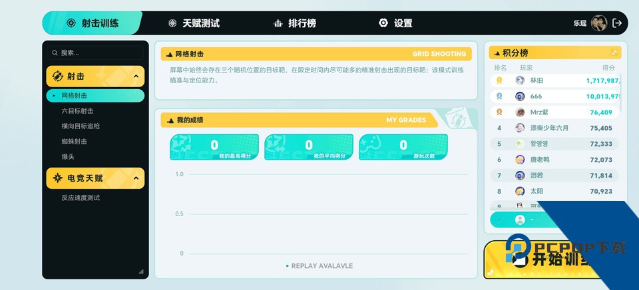Collapse the 电竞天赋 category section
This screenshot has width=639, height=290.
tap(136, 178)
